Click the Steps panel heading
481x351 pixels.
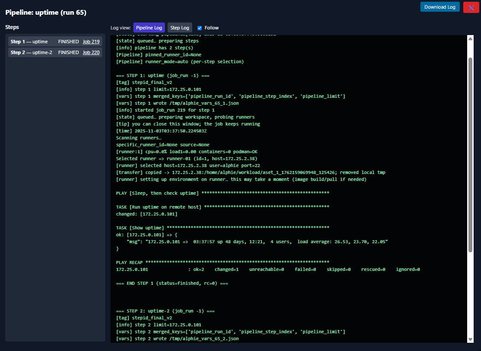coord(12,27)
